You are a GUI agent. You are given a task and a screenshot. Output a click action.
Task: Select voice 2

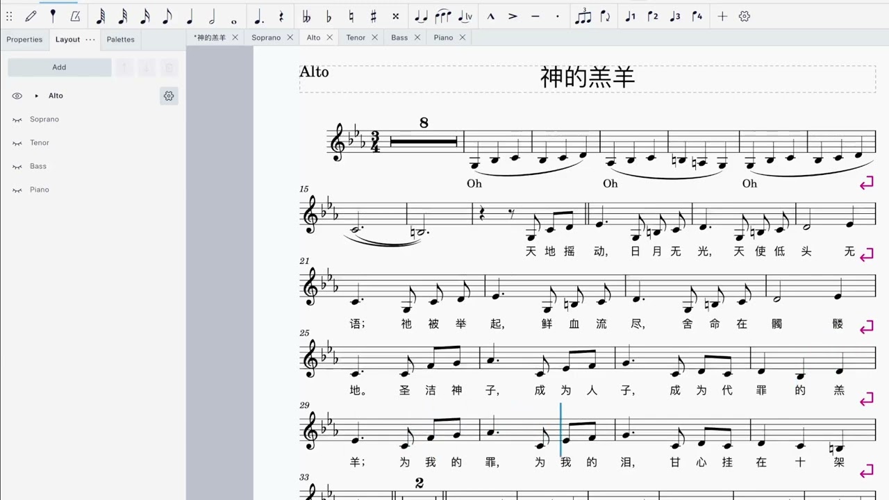click(652, 16)
